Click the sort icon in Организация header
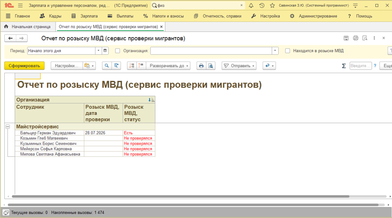The height and width of the screenshot is (218, 392). pos(151,100)
